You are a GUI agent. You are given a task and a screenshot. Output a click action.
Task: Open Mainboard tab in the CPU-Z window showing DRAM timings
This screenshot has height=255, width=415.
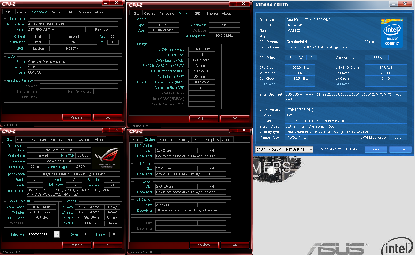166,13
